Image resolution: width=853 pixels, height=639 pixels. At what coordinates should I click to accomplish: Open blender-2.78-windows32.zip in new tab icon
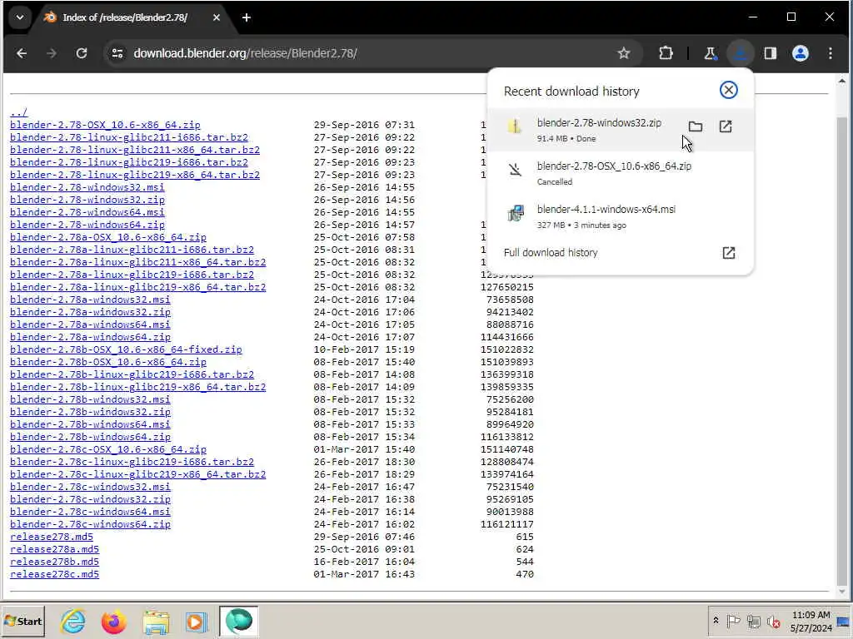(x=726, y=126)
